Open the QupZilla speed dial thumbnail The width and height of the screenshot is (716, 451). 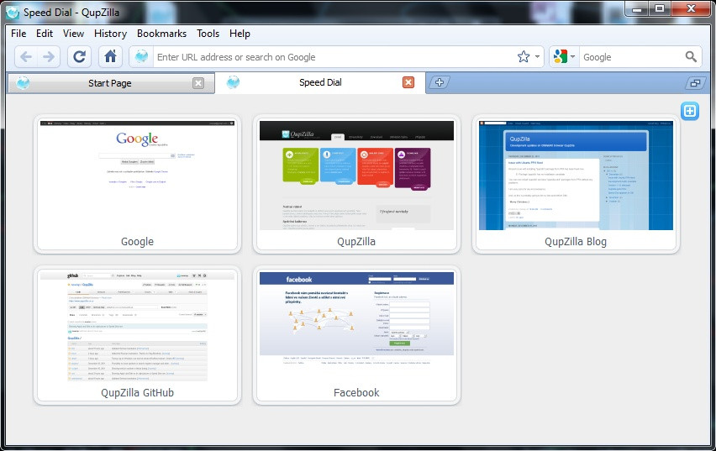click(356, 176)
